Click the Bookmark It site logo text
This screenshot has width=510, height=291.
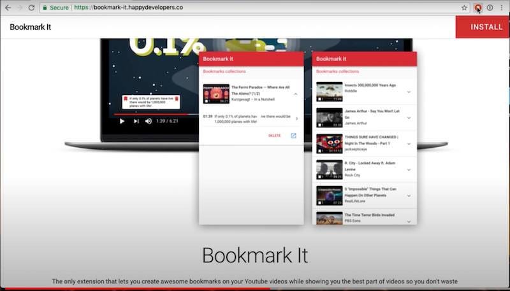tap(30, 27)
